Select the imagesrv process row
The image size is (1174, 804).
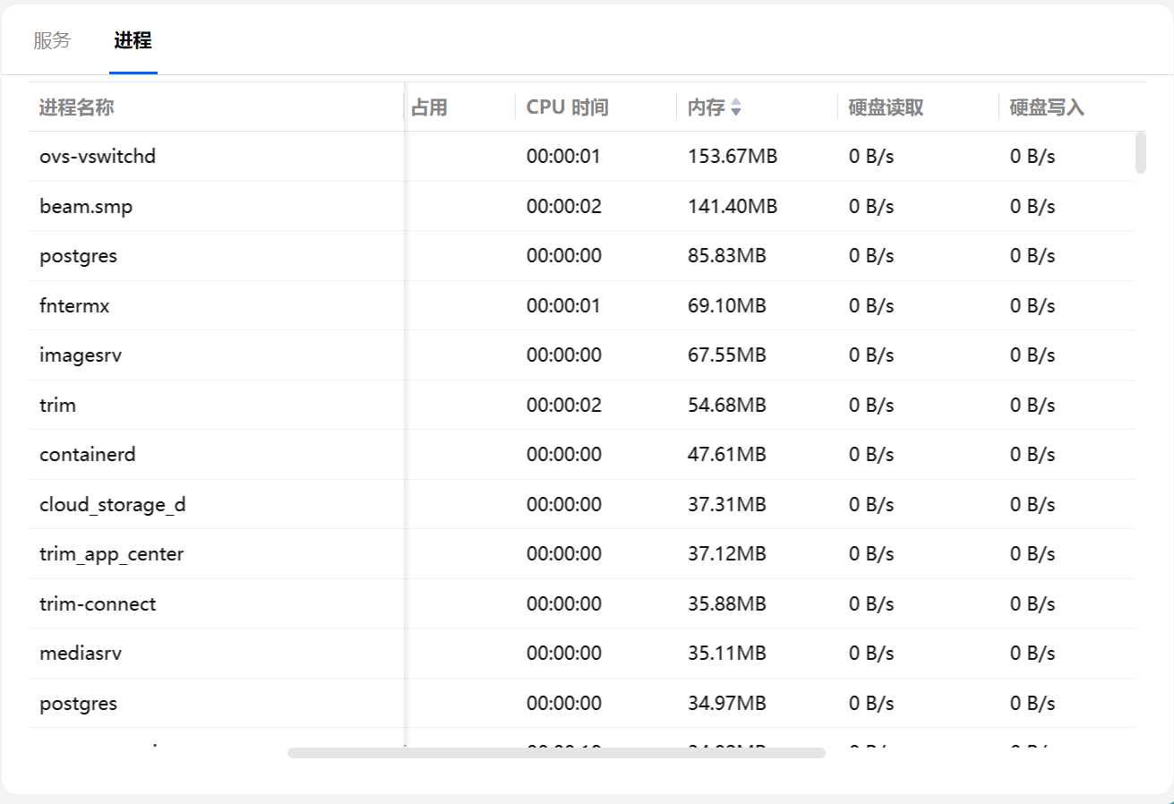(x=81, y=355)
